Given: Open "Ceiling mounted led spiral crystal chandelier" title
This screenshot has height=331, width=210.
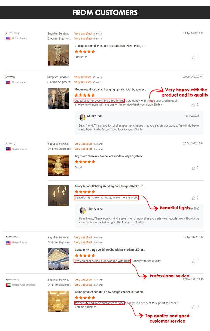Looking at the screenshot, I should 110,46.
